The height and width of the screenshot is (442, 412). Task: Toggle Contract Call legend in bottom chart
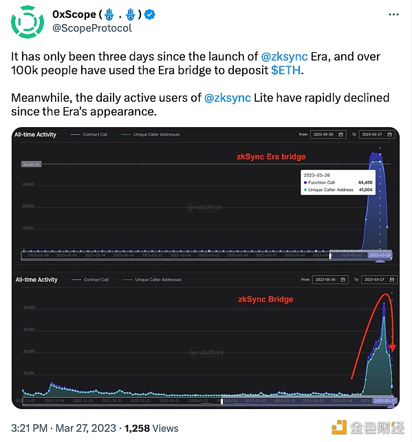tap(91, 280)
